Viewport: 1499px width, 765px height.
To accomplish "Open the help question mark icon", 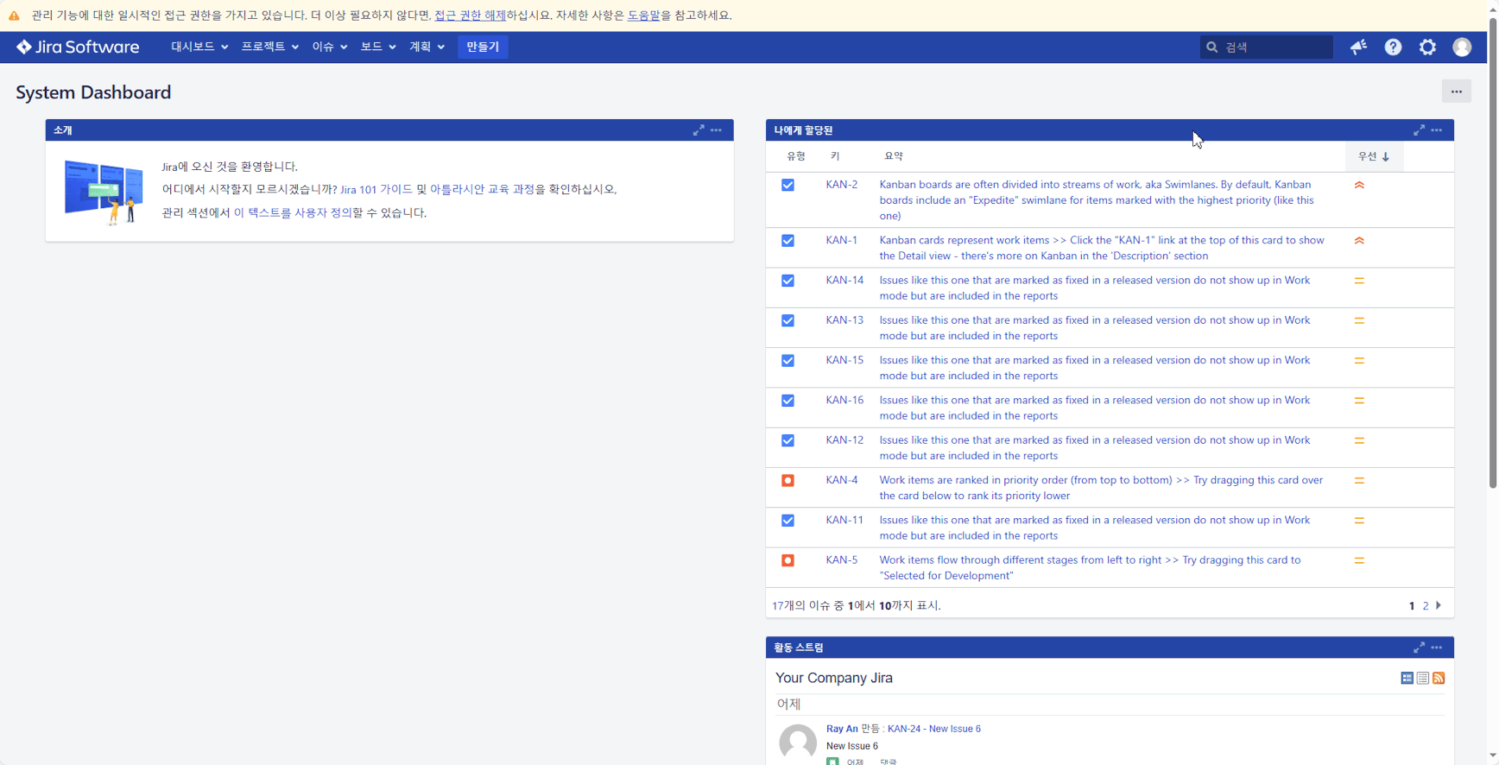I will [x=1393, y=47].
